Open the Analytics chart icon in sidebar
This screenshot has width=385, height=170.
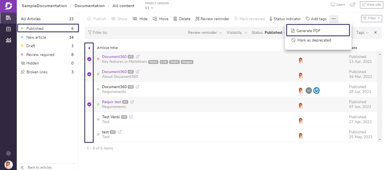click(8, 40)
